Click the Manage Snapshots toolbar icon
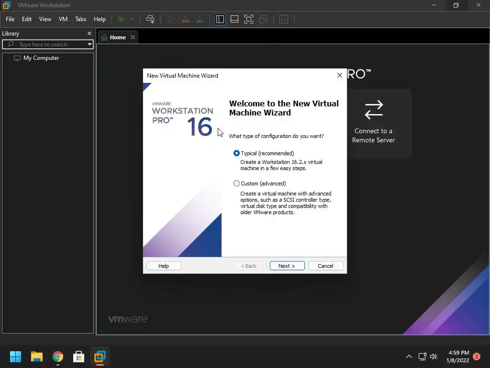Screen dimensions: 490x368 pyautogui.click(x=200, y=19)
